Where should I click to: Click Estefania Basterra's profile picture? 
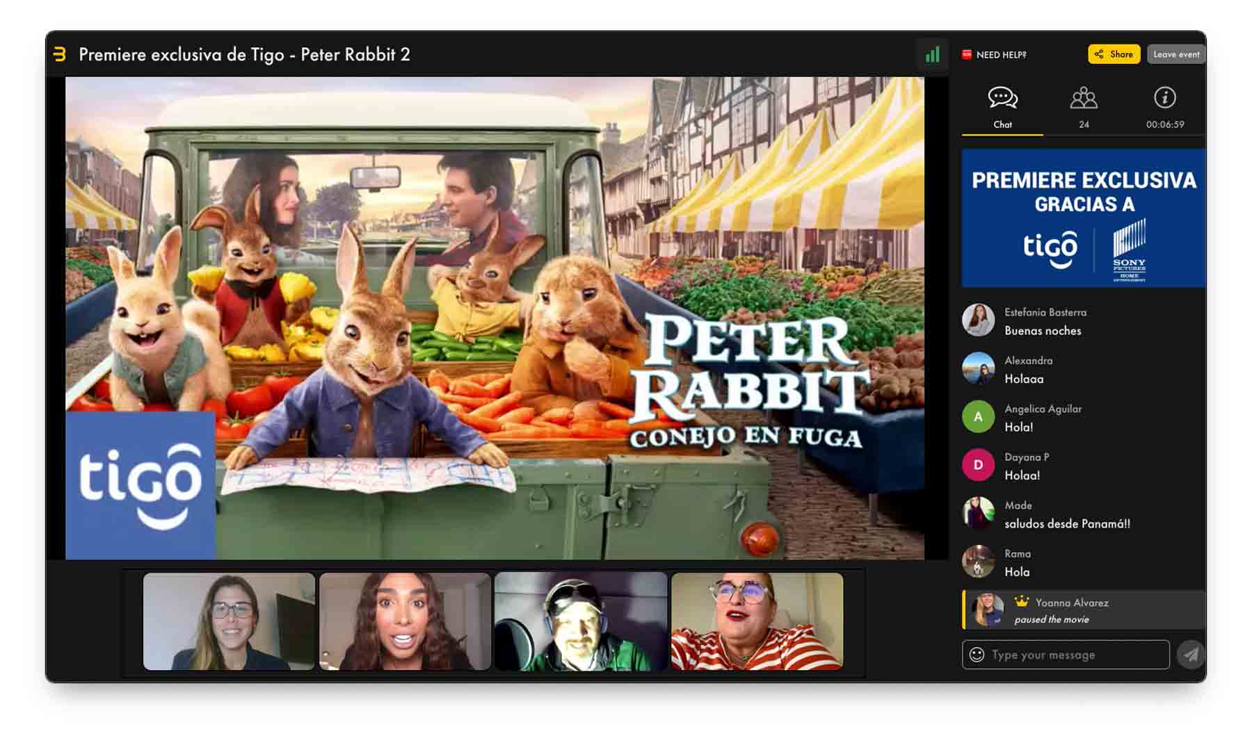click(x=978, y=320)
